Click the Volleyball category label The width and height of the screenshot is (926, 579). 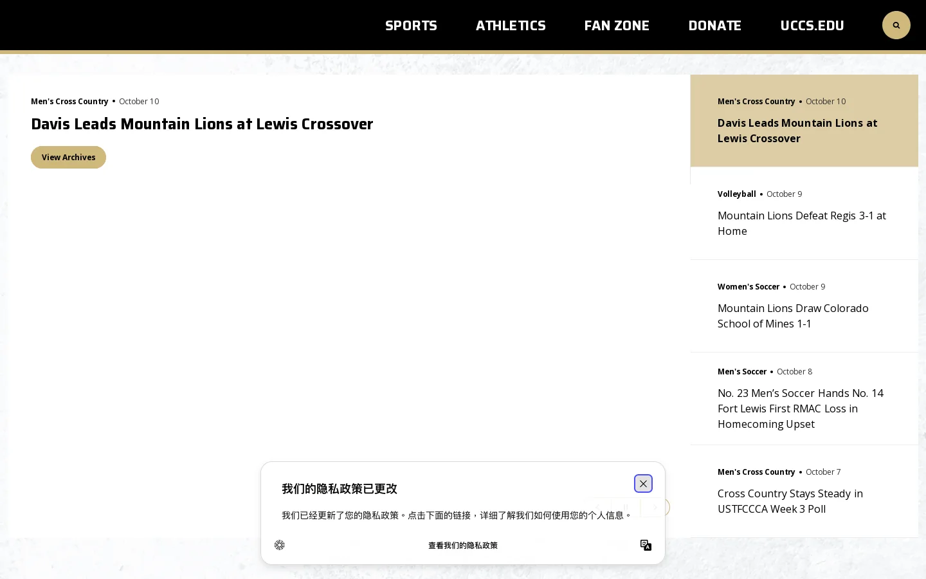click(736, 194)
